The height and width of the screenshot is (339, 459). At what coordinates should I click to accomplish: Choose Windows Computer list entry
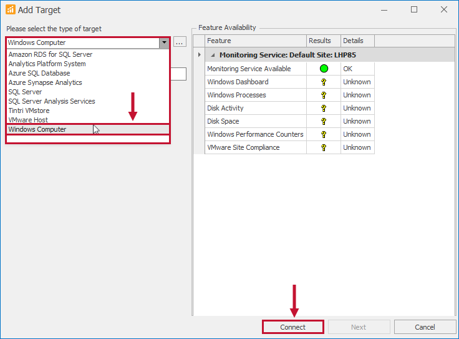click(x=88, y=129)
